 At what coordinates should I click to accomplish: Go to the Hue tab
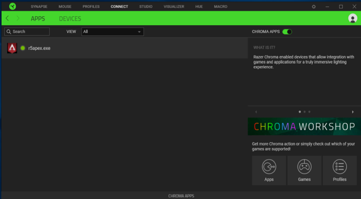199,7
